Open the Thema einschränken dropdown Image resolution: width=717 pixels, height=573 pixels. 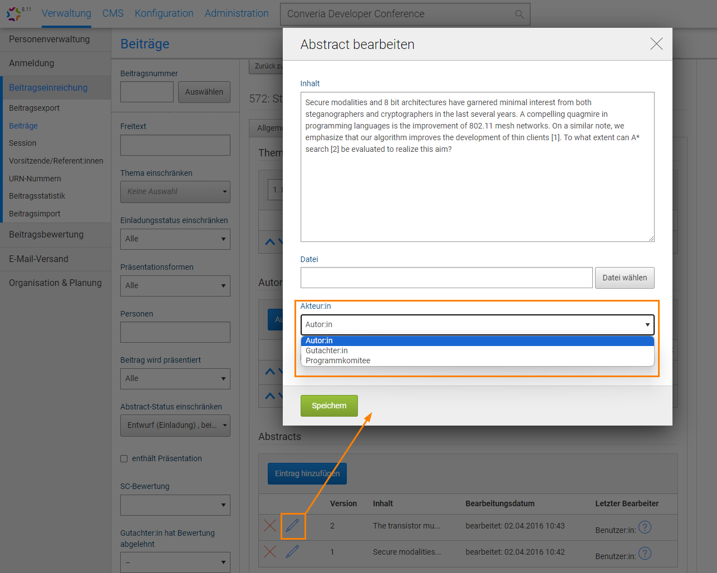175,192
